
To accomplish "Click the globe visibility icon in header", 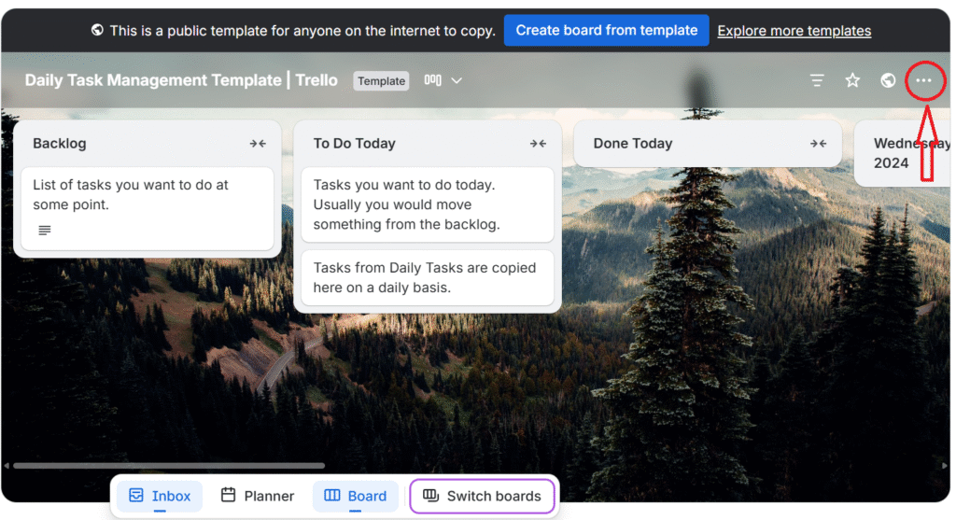I will point(888,80).
